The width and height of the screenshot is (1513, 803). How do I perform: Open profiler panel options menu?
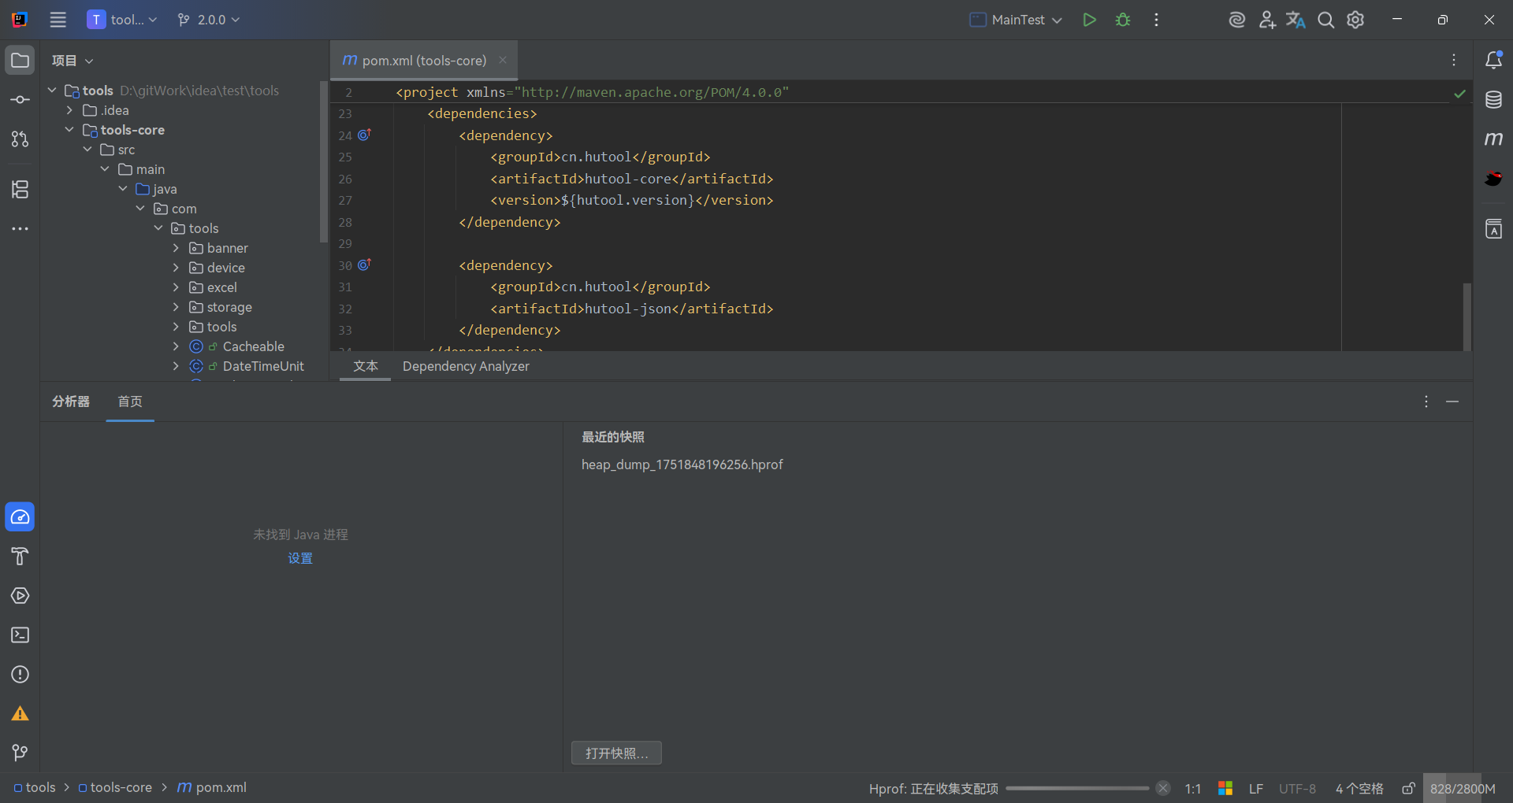point(1426,401)
